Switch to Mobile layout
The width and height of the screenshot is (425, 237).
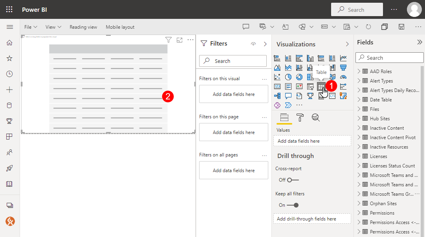[120, 27]
